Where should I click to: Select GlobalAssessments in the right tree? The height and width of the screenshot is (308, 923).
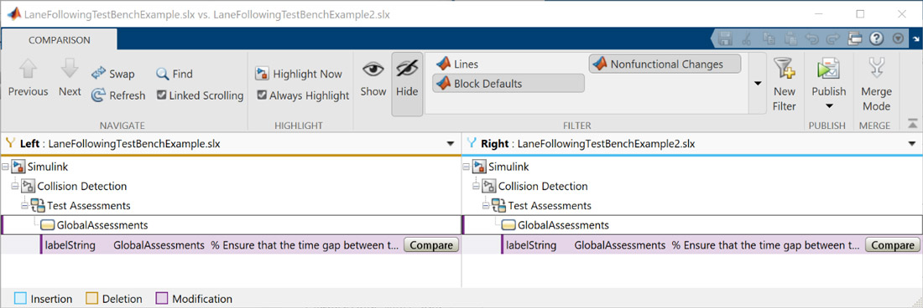[x=563, y=224]
